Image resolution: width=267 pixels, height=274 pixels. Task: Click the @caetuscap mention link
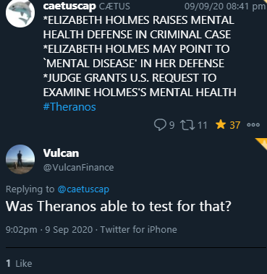[x=83, y=189]
